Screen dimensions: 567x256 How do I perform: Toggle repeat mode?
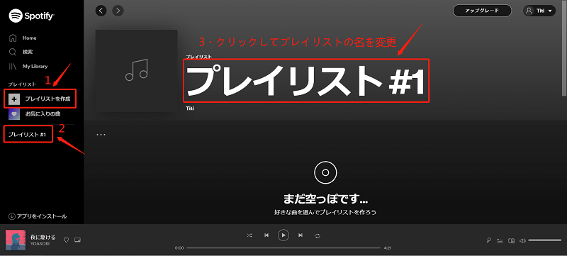tap(318, 235)
